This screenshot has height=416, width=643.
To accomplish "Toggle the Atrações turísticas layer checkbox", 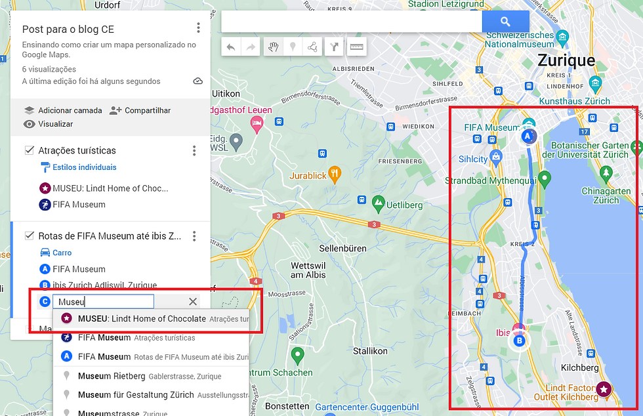I will [29, 150].
